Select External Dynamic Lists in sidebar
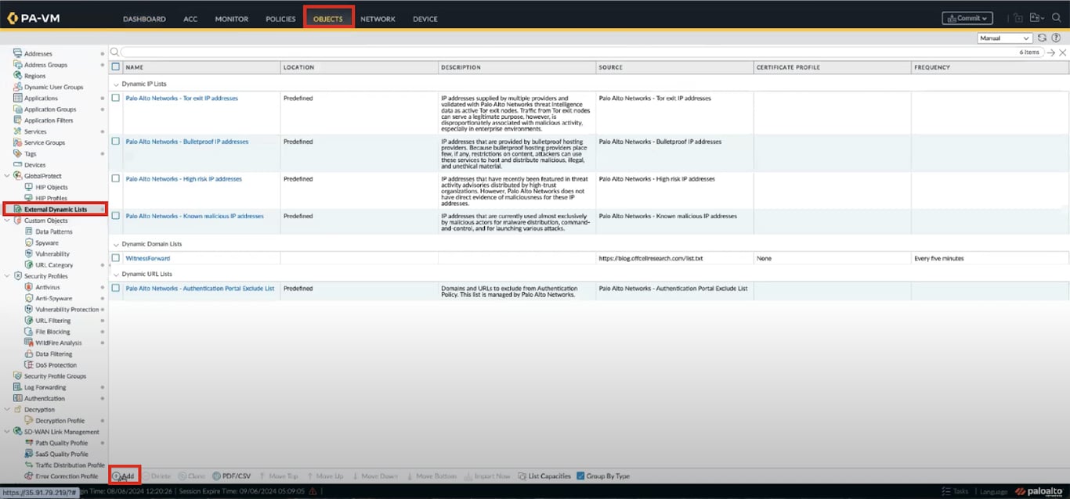 (x=56, y=209)
